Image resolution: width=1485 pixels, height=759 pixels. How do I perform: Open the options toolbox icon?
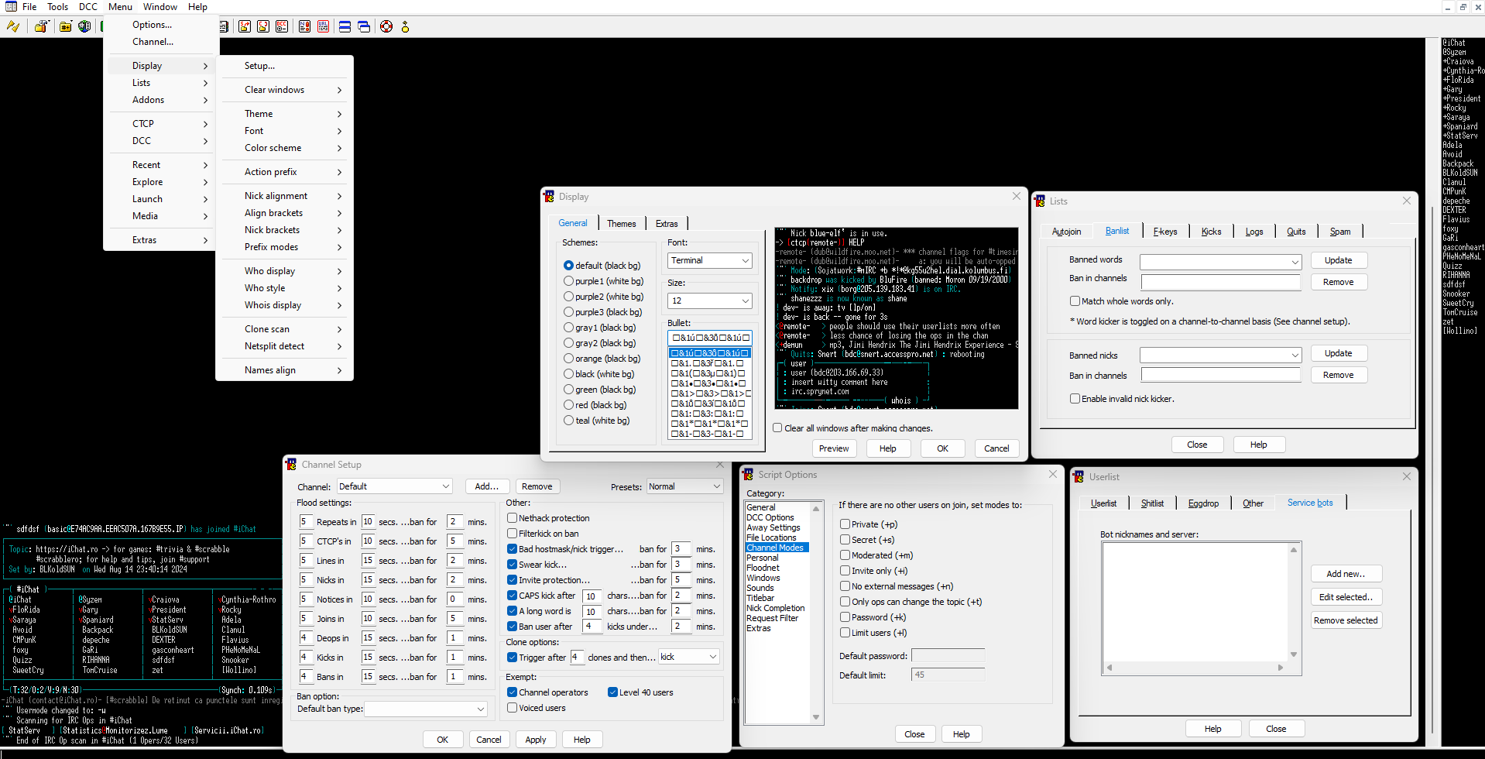point(42,26)
